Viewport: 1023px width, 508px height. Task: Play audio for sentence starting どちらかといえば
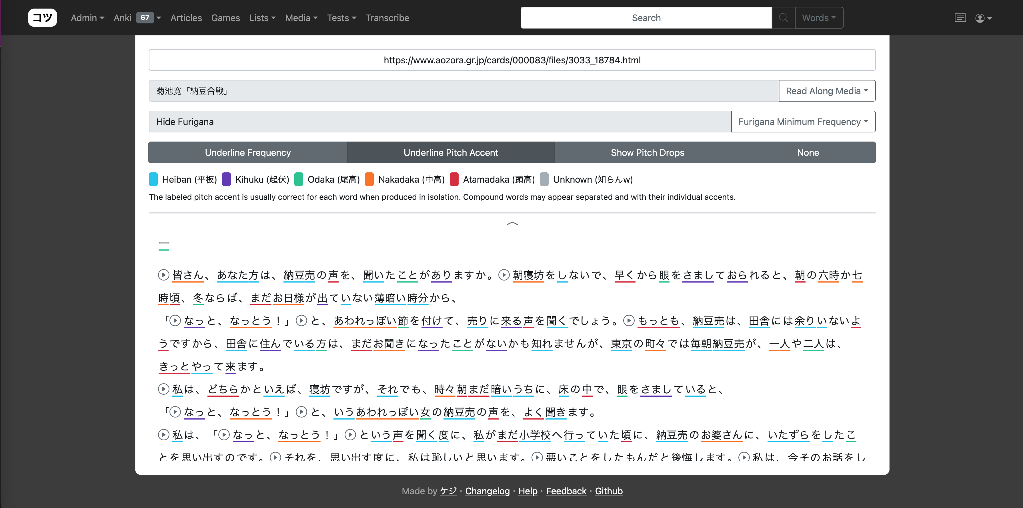point(164,389)
